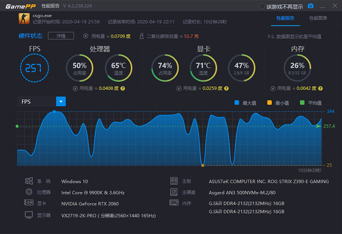Viewport: 342px width, 234px height.
Task: Click the 257.4 average value label
Action: coord(329,126)
